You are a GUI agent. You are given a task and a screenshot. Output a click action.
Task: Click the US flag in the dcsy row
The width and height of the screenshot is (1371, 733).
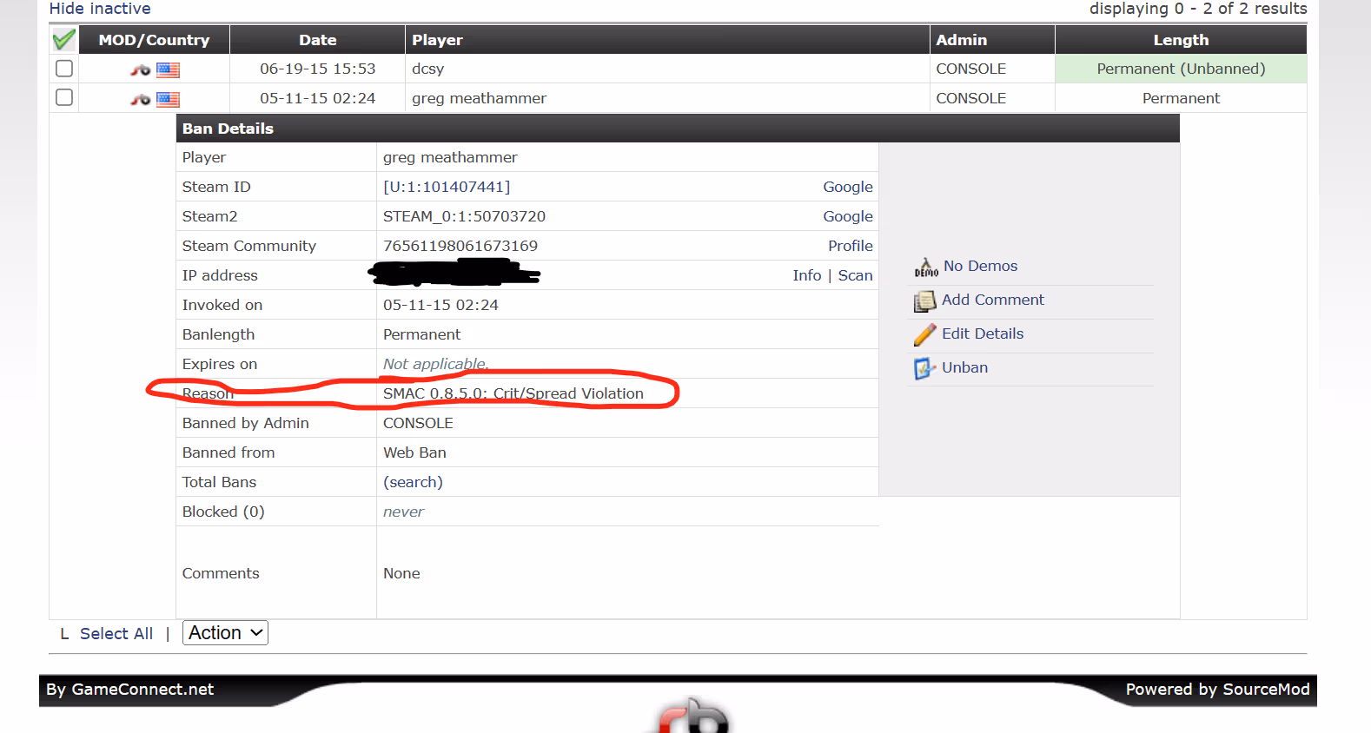[168, 70]
